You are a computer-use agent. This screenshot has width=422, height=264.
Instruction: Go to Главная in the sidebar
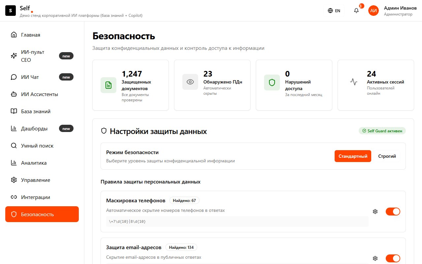[42, 35]
